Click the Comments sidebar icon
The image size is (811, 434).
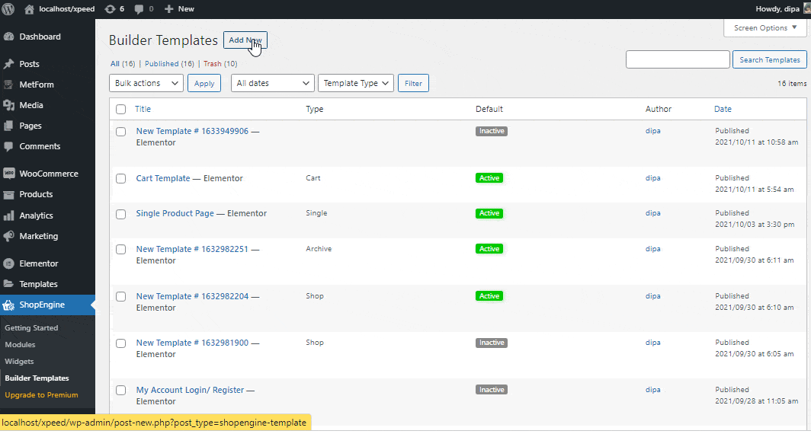9,147
